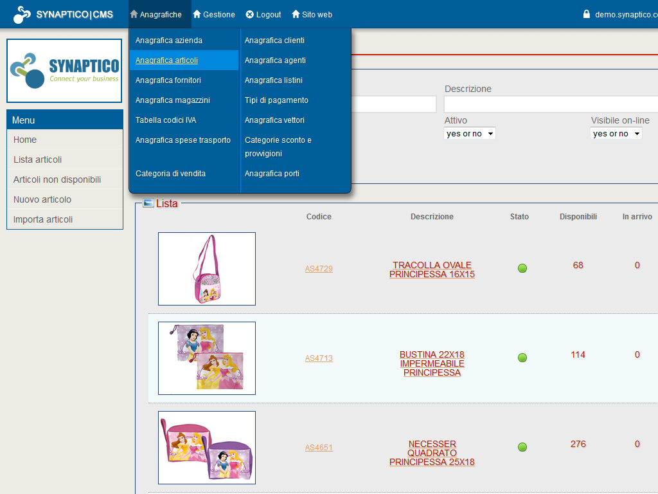Click the In arrivo column header
The height and width of the screenshot is (494, 658).
(x=637, y=217)
